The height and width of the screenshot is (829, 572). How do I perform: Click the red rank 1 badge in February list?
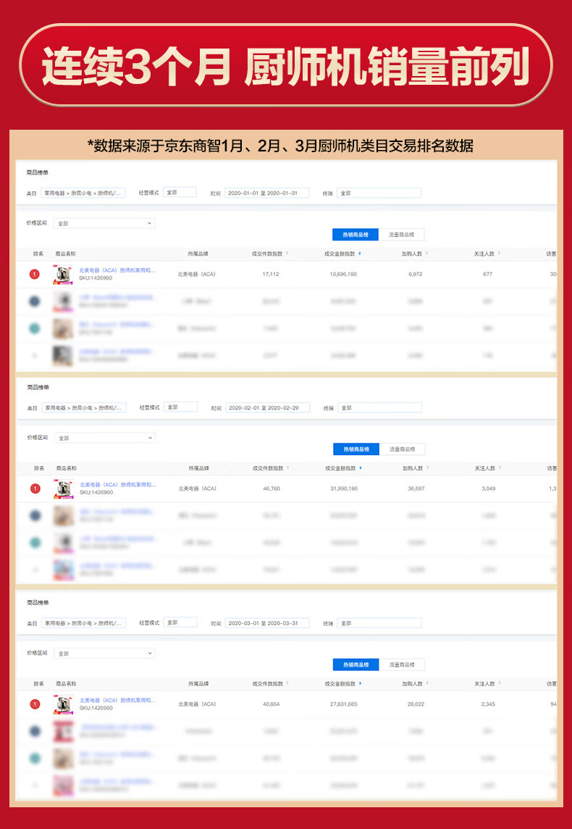click(35, 488)
